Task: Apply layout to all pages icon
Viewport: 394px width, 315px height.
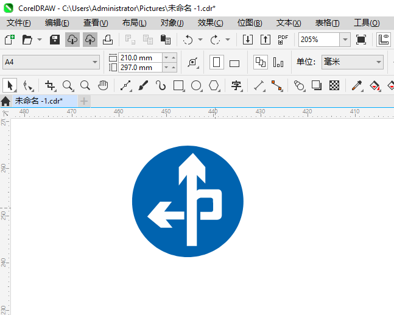Action: pyautogui.click(x=260, y=62)
